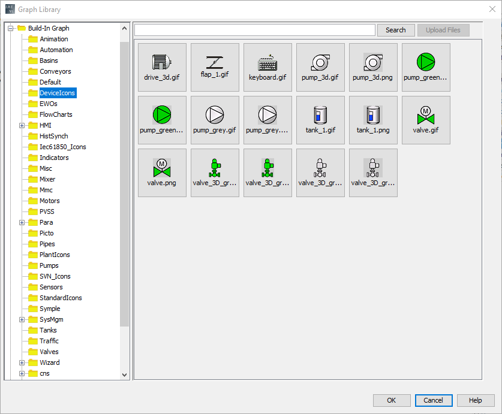Select the Valves folder
Screen dimensions: 502x414
point(49,352)
